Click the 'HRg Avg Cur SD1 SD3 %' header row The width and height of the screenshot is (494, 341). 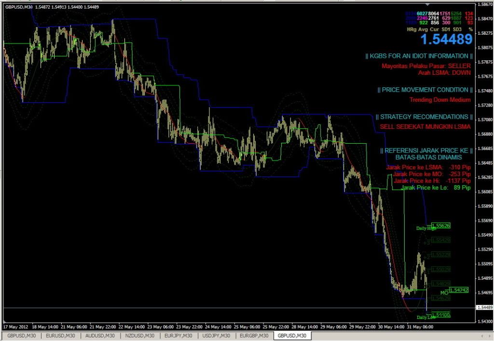pos(440,29)
